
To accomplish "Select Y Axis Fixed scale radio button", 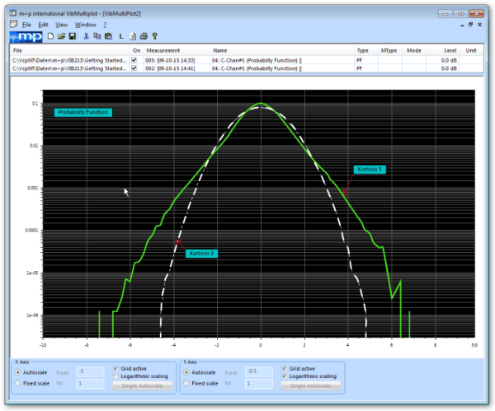I will (186, 383).
